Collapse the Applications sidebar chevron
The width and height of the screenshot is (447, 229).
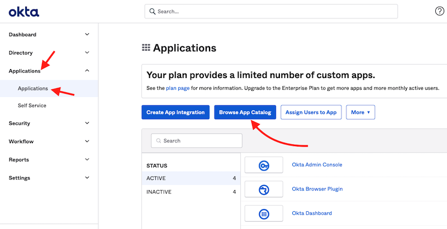pyautogui.click(x=87, y=70)
